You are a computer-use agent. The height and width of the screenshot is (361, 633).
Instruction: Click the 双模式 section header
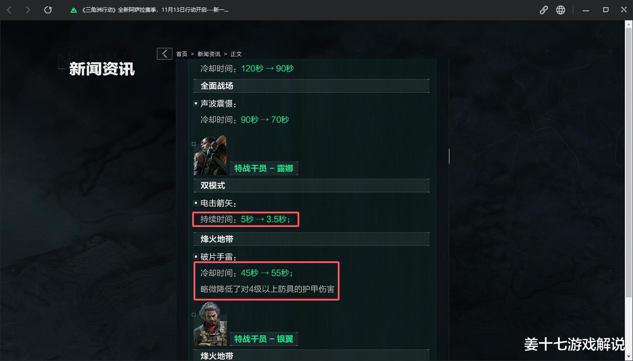[312, 185]
